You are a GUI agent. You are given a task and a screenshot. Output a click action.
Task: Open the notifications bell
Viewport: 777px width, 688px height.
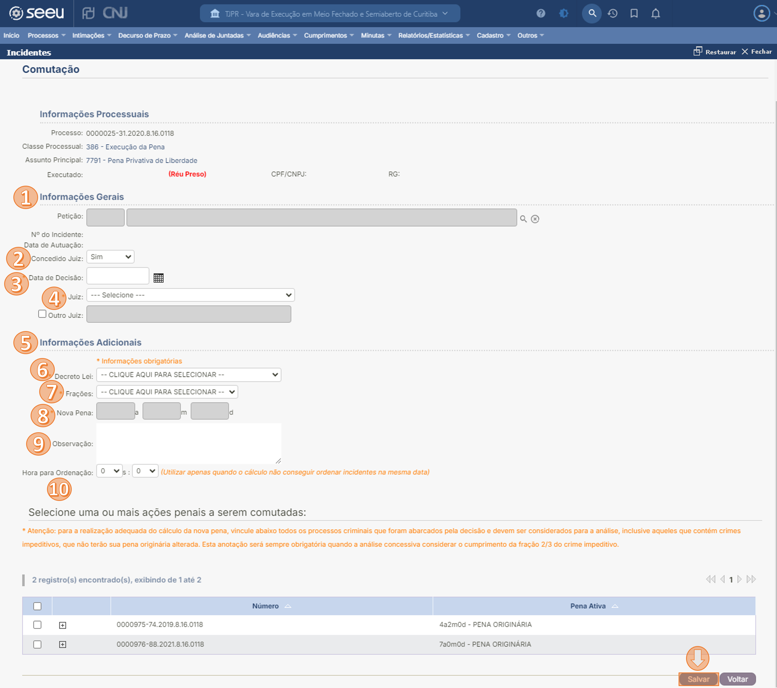coord(655,14)
